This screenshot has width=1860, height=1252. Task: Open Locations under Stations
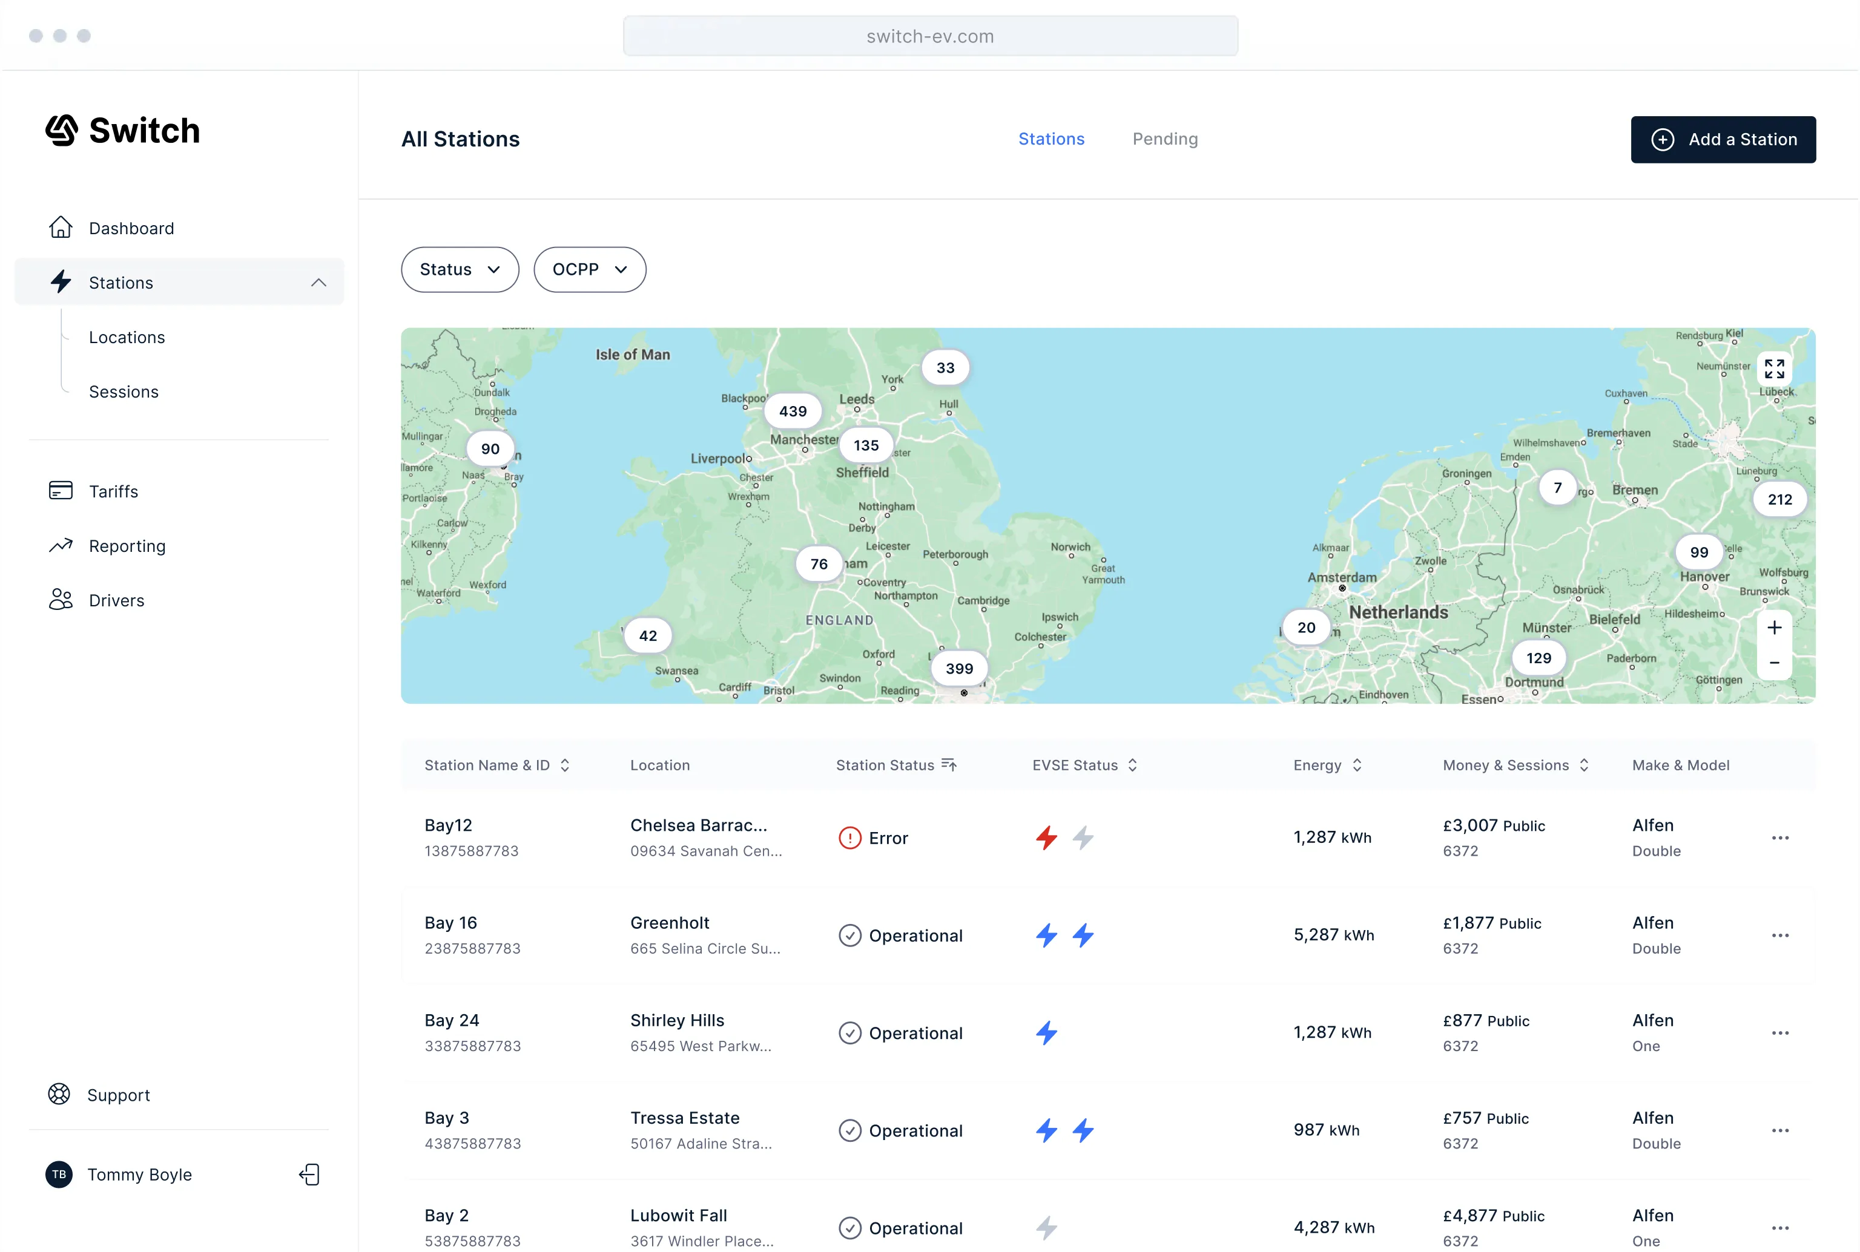pos(126,338)
